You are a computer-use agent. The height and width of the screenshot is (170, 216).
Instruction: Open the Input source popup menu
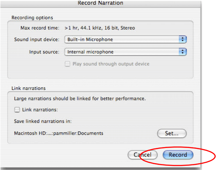[125, 52]
